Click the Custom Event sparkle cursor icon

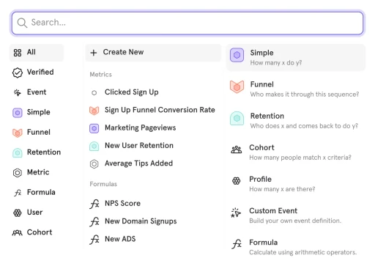coord(236,213)
